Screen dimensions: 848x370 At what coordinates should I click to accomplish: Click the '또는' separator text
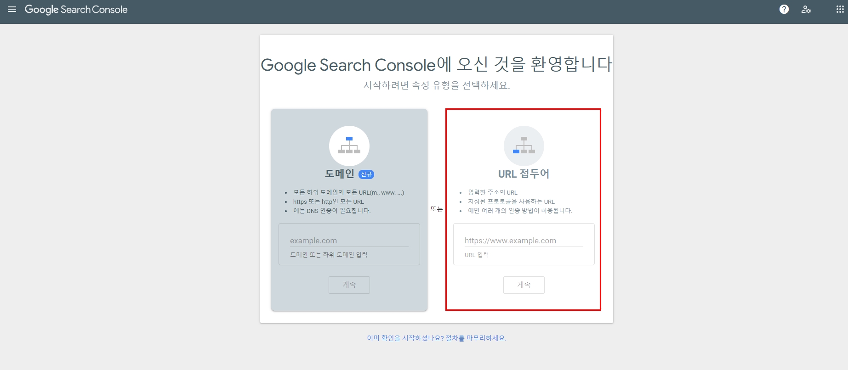pos(436,209)
